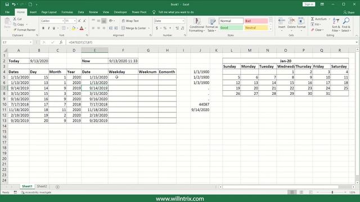
Task: Switch to the Data tab
Action: [81, 12]
